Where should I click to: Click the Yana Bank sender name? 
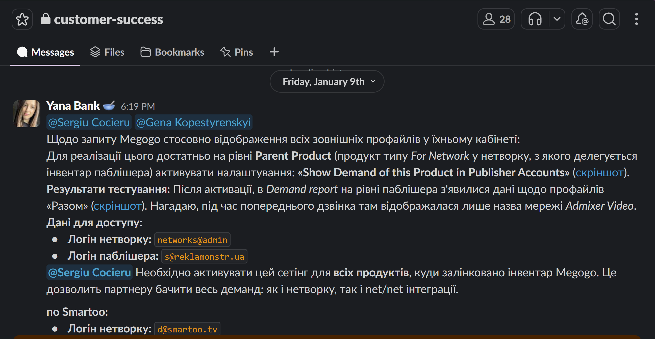click(73, 106)
